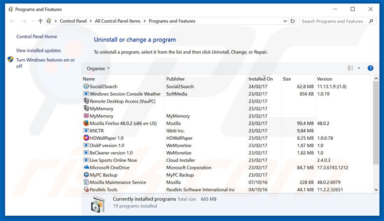Viewport: 384px width, 221px height.
Task: Click the Microsoft Corporation publisher cell
Action: pos(189,168)
